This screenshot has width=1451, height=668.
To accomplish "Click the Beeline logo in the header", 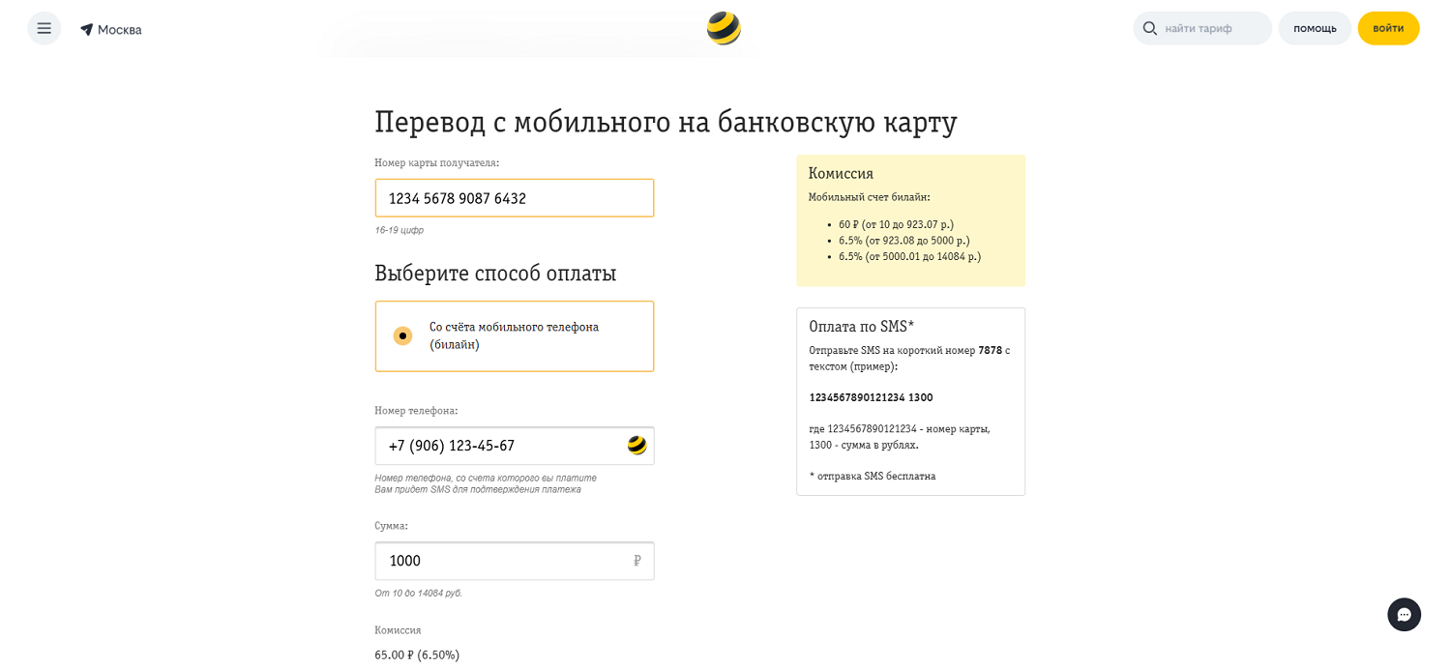I will tap(724, 29).
